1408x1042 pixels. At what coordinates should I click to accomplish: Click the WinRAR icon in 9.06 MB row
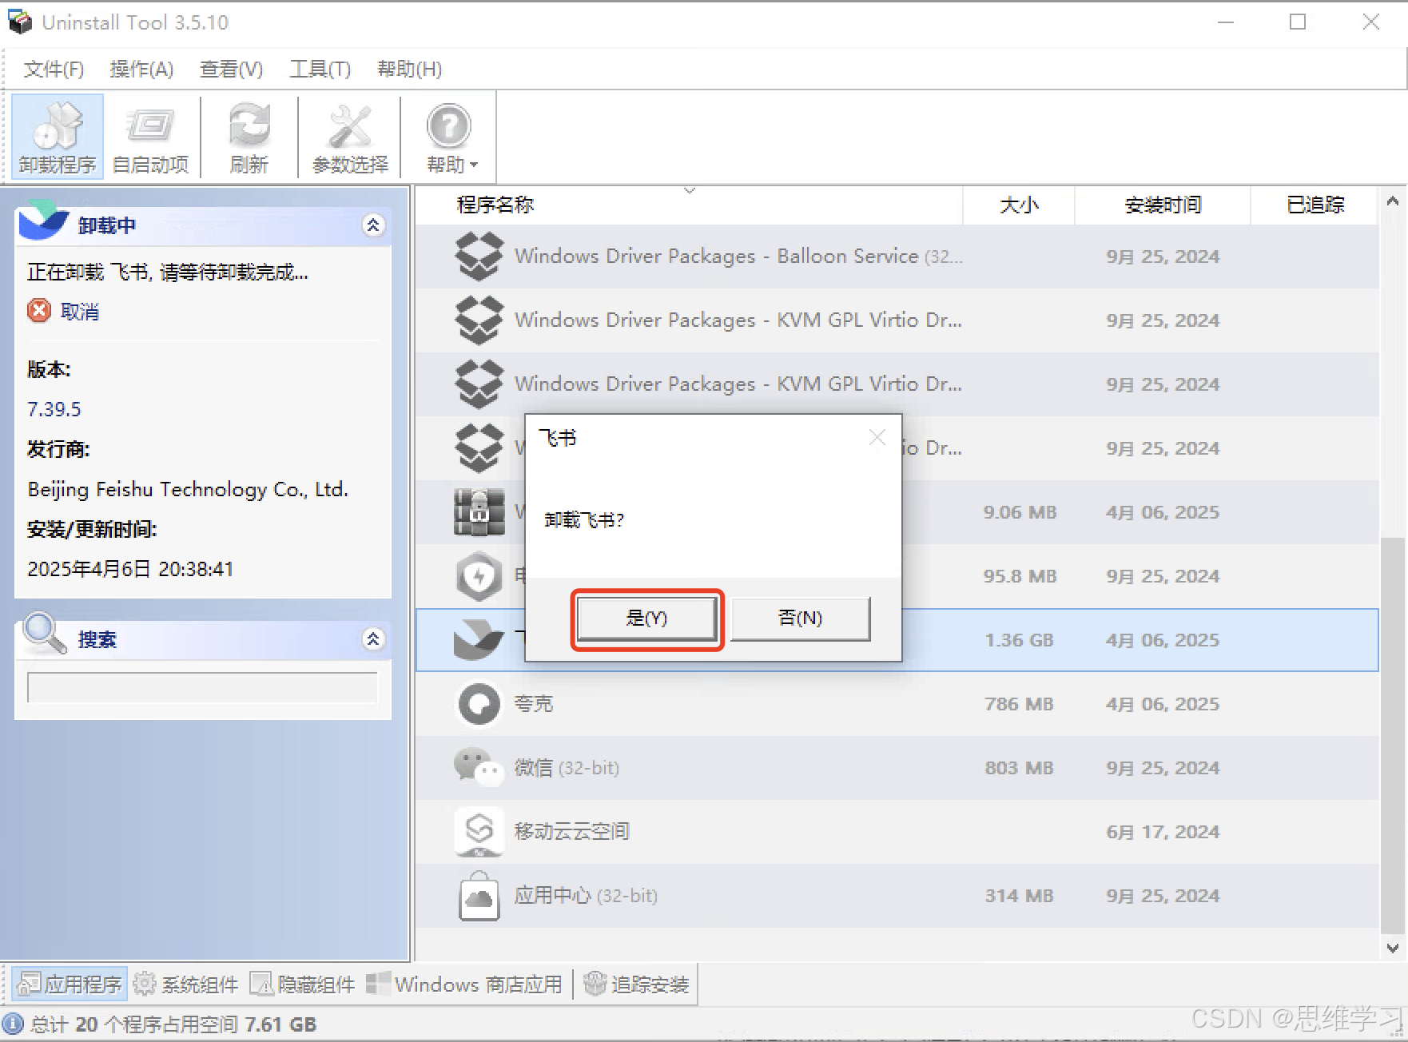tap(479, 512)
